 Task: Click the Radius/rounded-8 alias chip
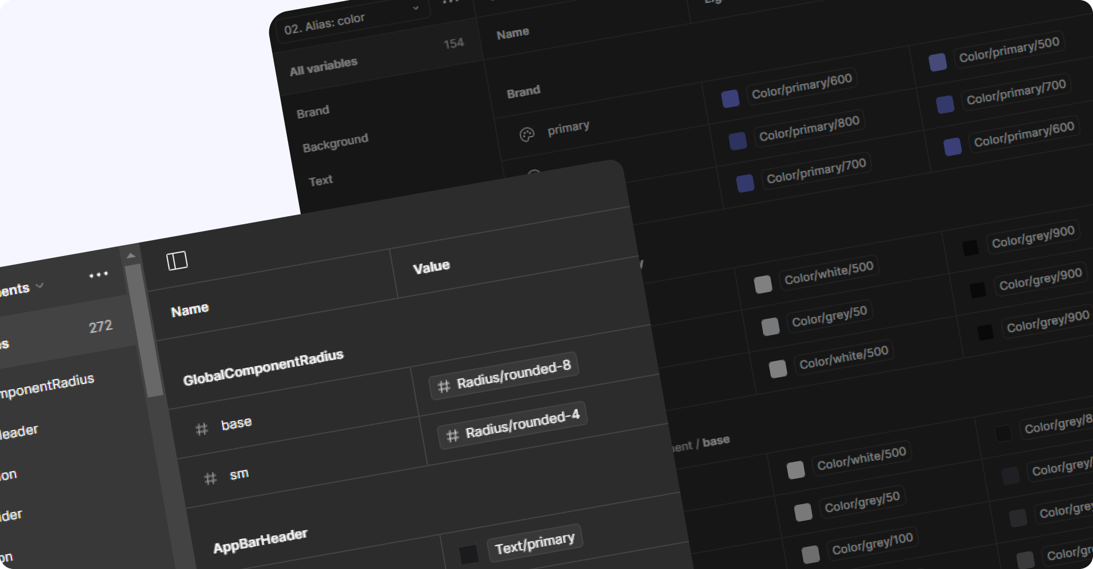pos(504,376)
